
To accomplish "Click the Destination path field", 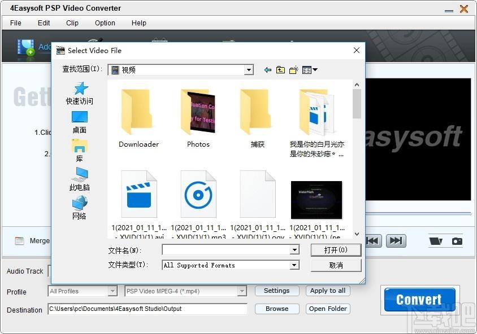I will 148,309.
